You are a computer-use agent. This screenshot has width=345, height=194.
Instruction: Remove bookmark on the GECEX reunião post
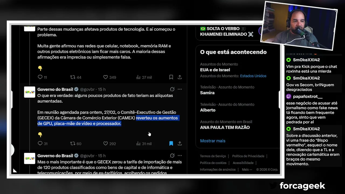tap(171, 144)
